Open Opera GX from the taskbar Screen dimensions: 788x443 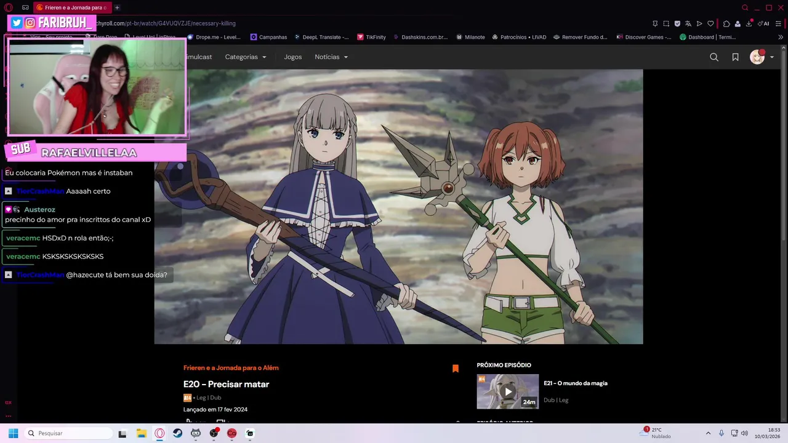159,433
